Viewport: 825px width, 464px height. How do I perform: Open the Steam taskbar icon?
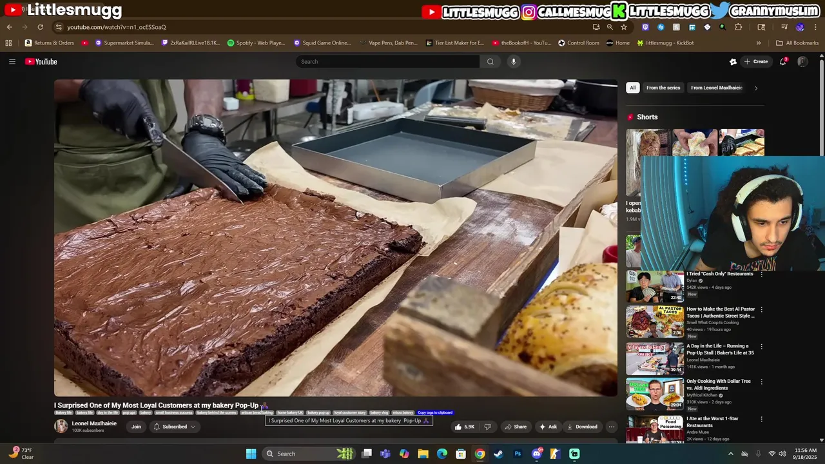click(x=498, y=454)
